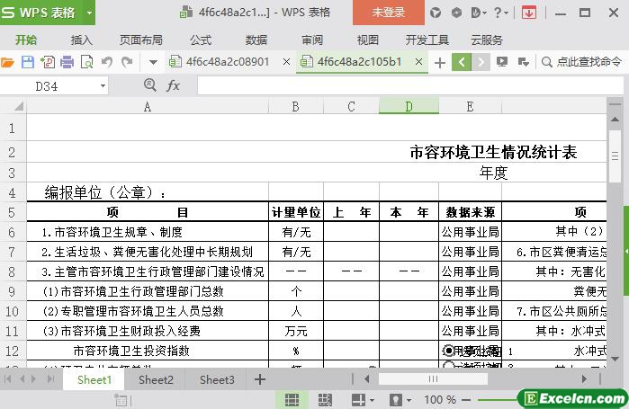Switch to Sheet3 tab

[x=217, y=379]
